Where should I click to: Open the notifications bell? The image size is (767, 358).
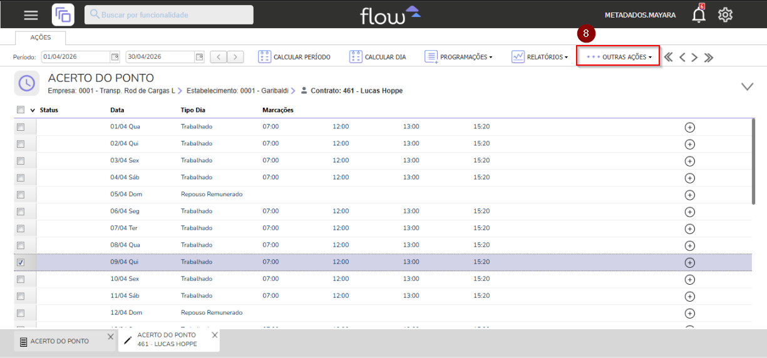[698, 15]
